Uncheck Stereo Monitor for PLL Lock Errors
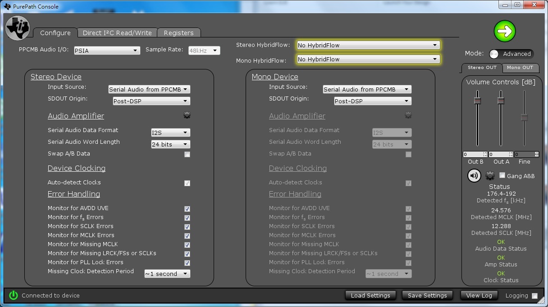Viewport: 548px width, 307px height. 187,263
